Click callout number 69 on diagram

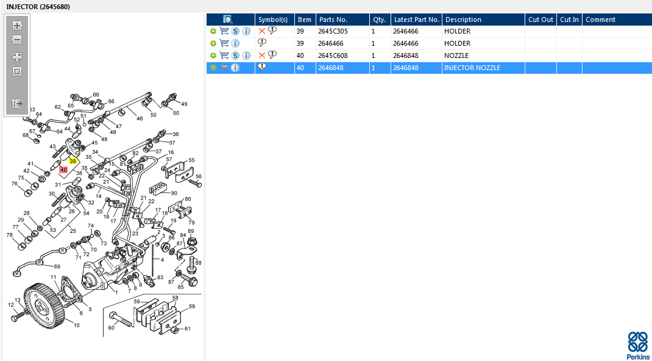point(57,266)
